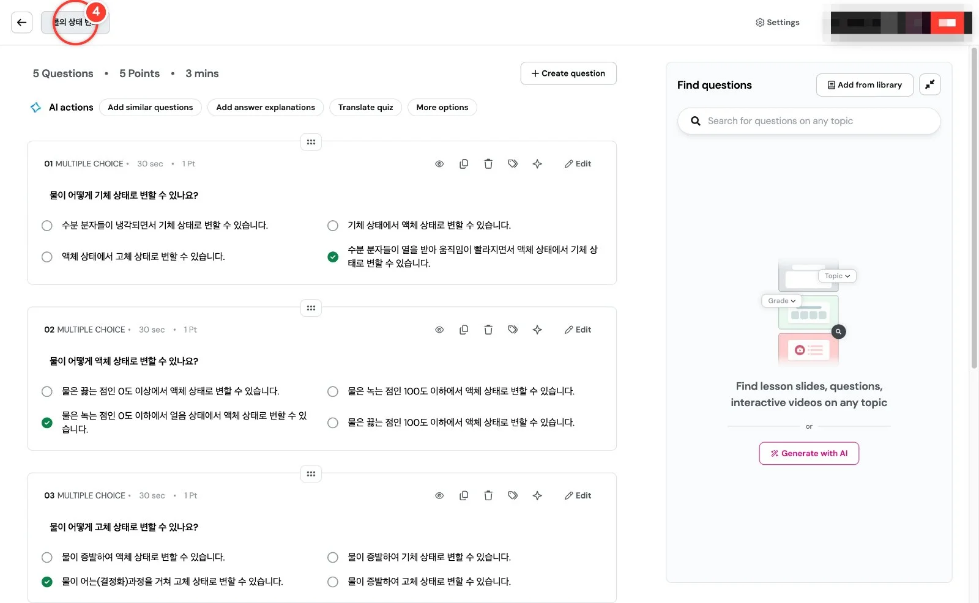Delete question 03 with trash icon
Screen dimensions: 979x603
click(488, 495)
